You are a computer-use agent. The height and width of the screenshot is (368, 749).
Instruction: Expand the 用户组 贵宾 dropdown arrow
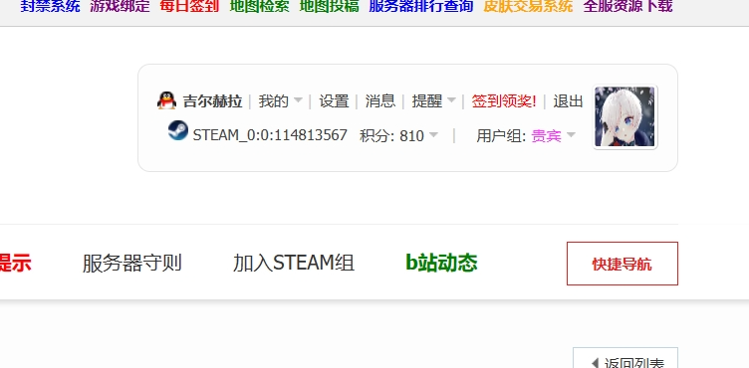(x=571, y=135)
